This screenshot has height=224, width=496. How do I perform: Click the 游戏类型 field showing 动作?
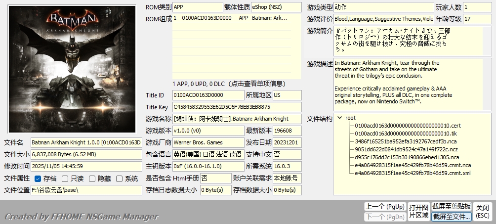[383, 7]
